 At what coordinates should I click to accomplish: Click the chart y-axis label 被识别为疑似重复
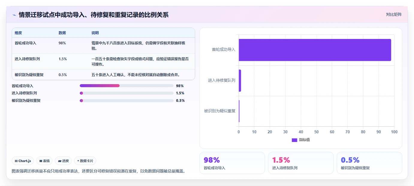[220, 111]
